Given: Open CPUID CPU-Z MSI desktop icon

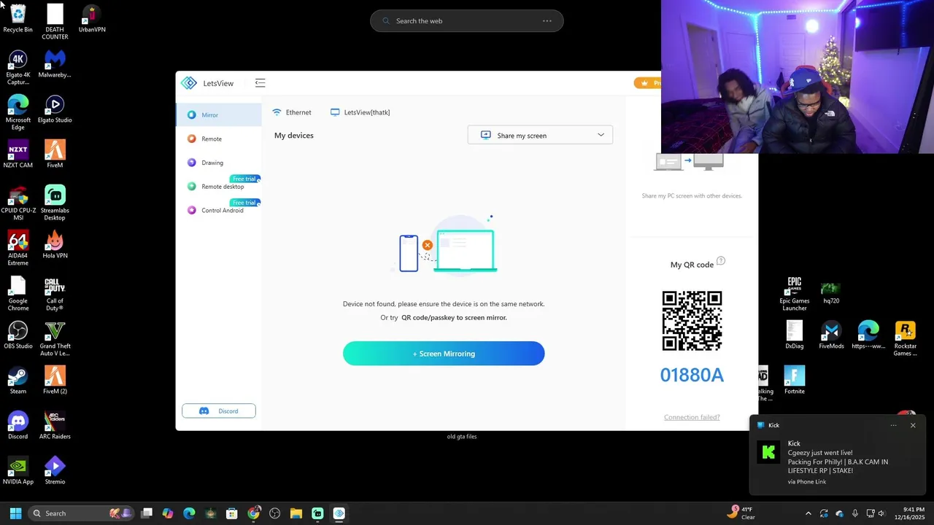Looking at the screenshot, I should 18,203.
